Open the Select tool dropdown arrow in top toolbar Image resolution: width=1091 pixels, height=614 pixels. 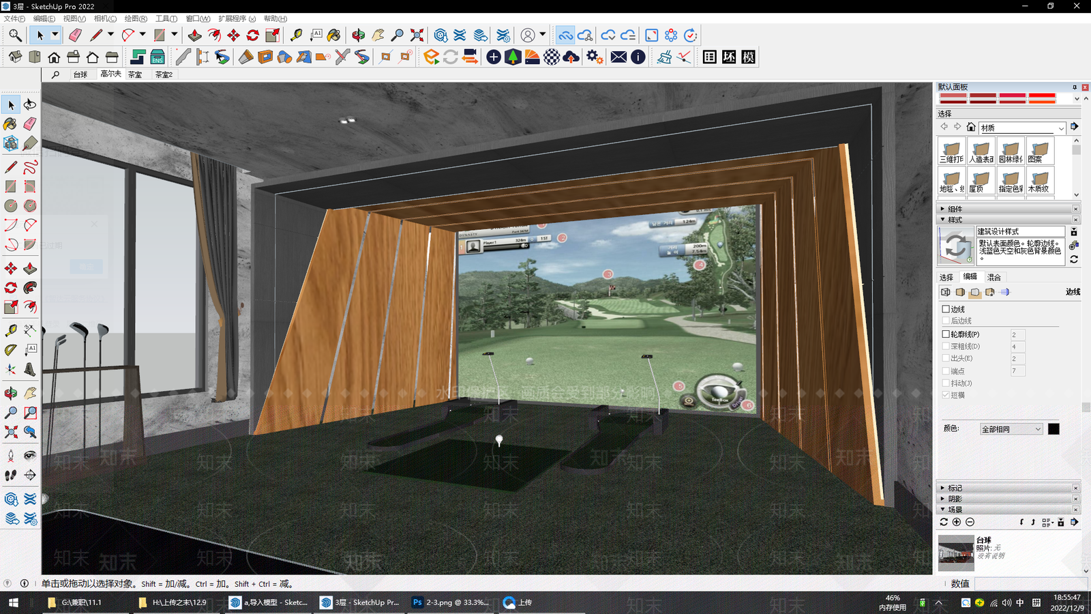click(x=55, y=35)
